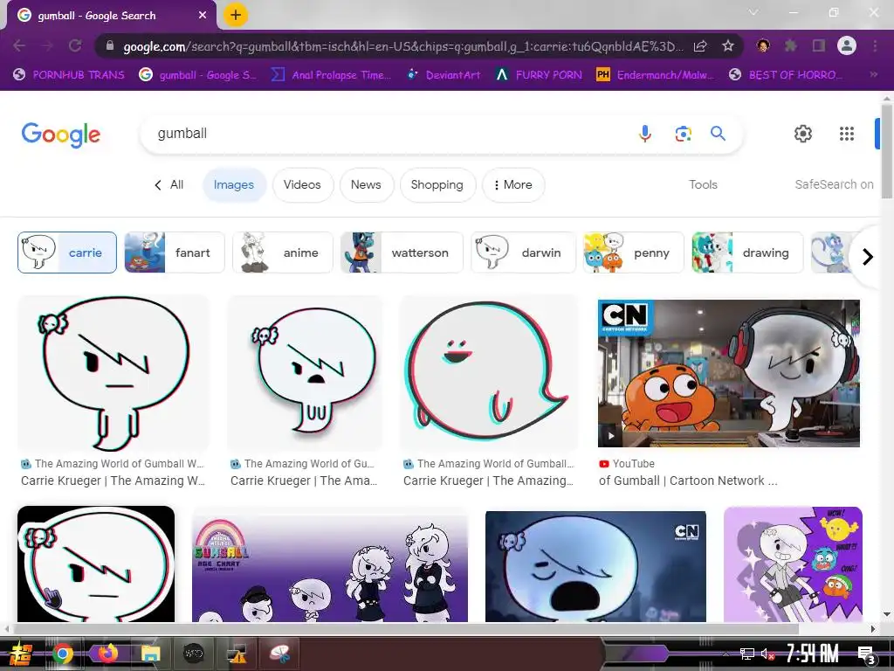
Task: Toggle Chrome side panel icon
Action: tap(819, 45)
